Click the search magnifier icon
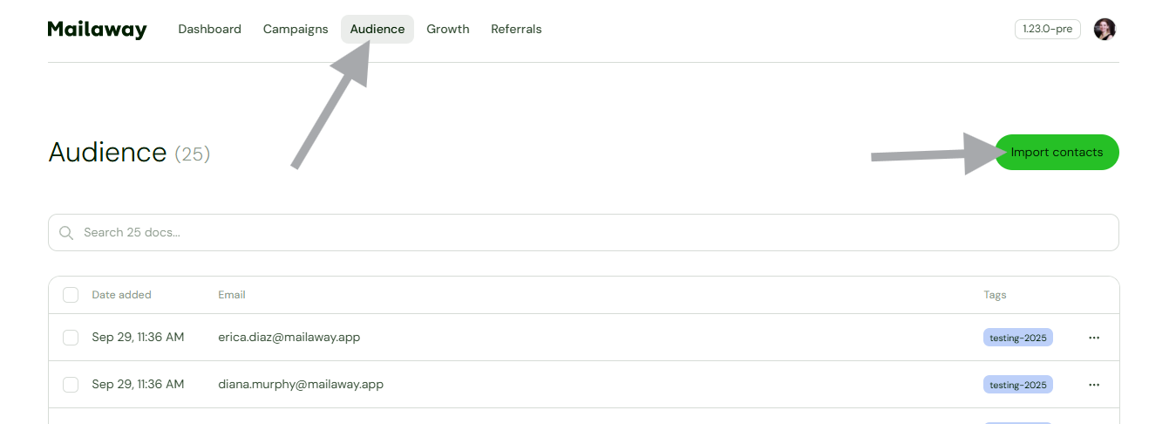1176x424 pixels. point(66,233)
